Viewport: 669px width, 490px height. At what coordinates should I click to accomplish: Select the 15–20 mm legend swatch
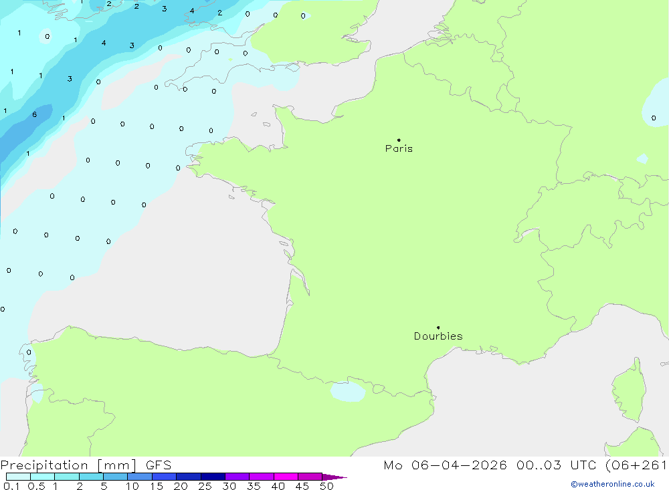(165, 477)
